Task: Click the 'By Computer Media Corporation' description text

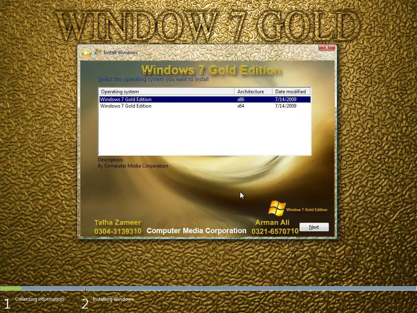Action: (x=133, y=166)
